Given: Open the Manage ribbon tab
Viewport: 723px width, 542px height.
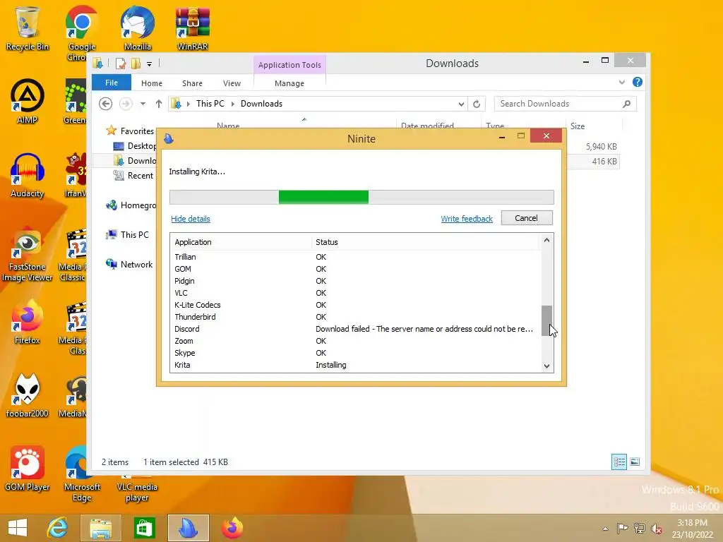Looking at the screenshot, I should coord(289,83).
